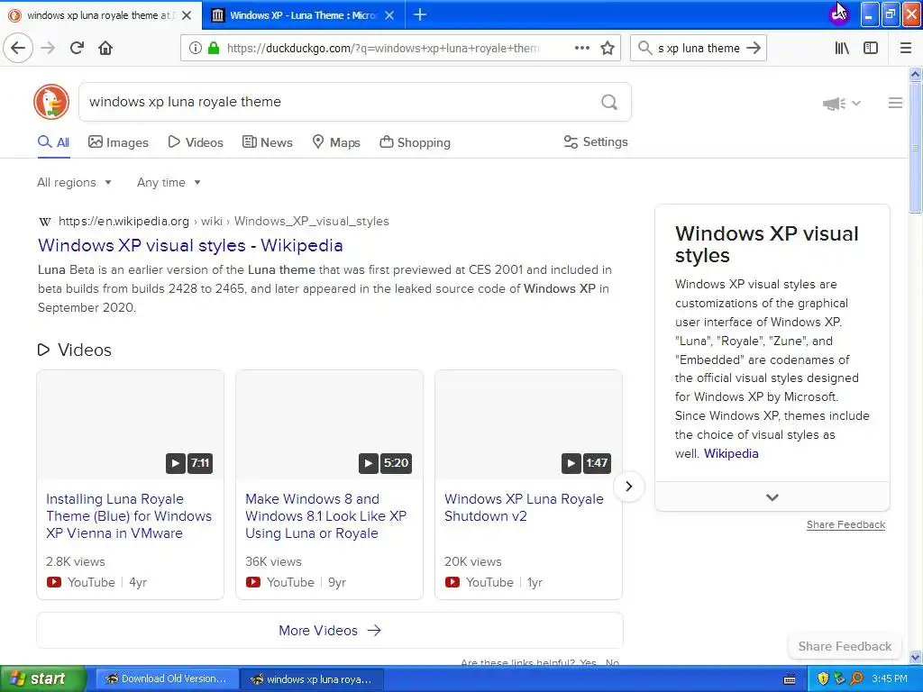Open the Windows Start menu

click(x=42, y=678)
